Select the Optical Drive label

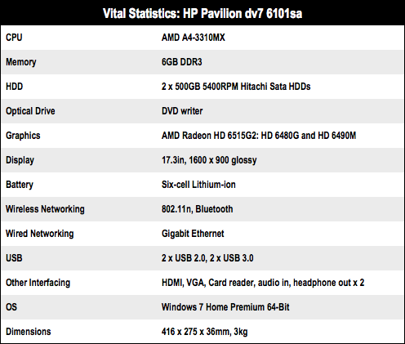pyautogui.click(x=30, y=111)
